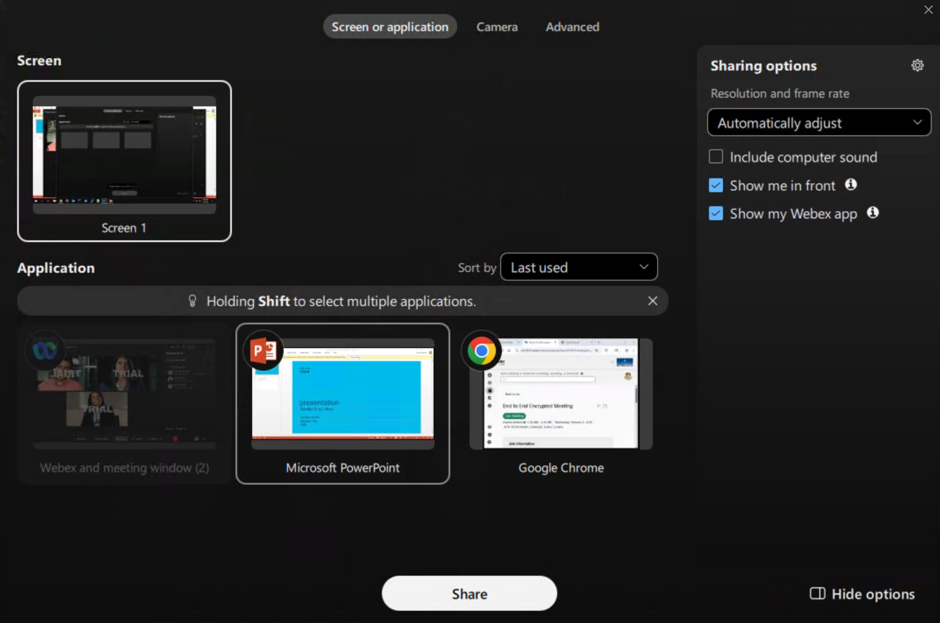Select the Screen or application tab
Viewport: 940px width, 623px height.
[390, 27]
